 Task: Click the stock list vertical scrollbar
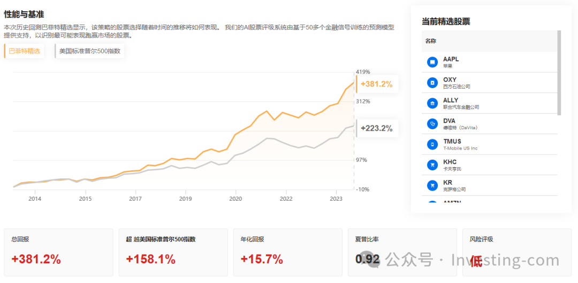559,73
